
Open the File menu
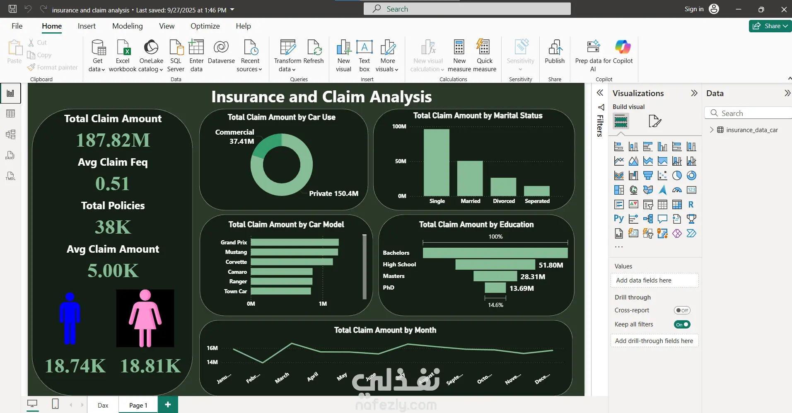[17, 26]
